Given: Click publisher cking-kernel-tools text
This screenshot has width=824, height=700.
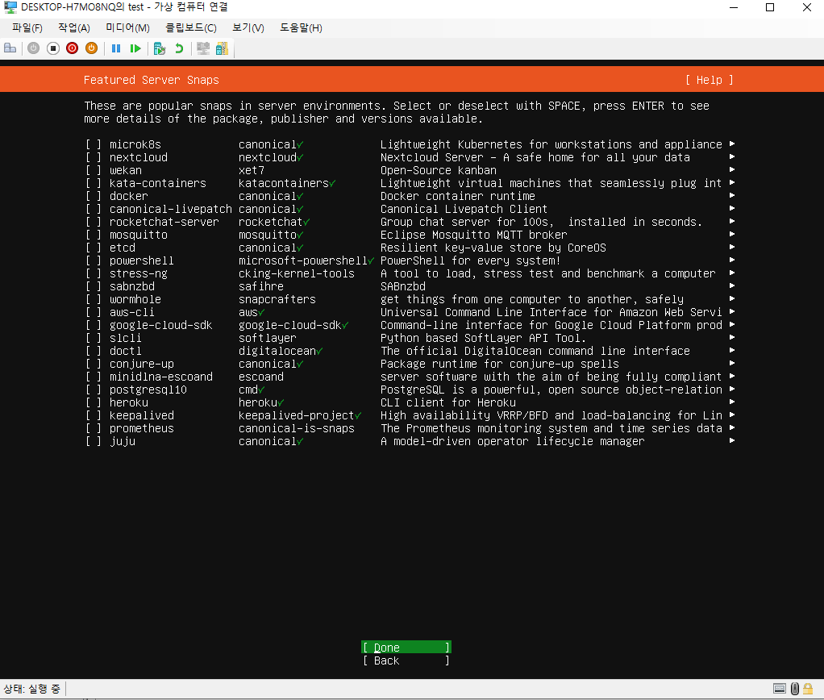Looking at the screenshot, I should point(297,274).
